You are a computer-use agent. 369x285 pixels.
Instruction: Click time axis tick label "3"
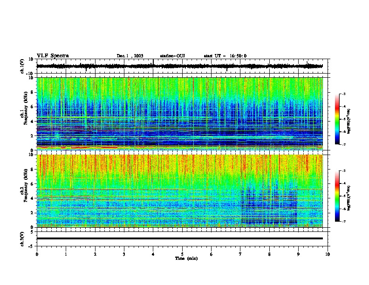tap(124, 254)
